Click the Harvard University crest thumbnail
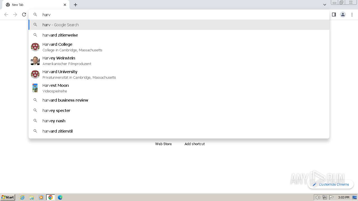358x201 pixels. pos(35,74)
